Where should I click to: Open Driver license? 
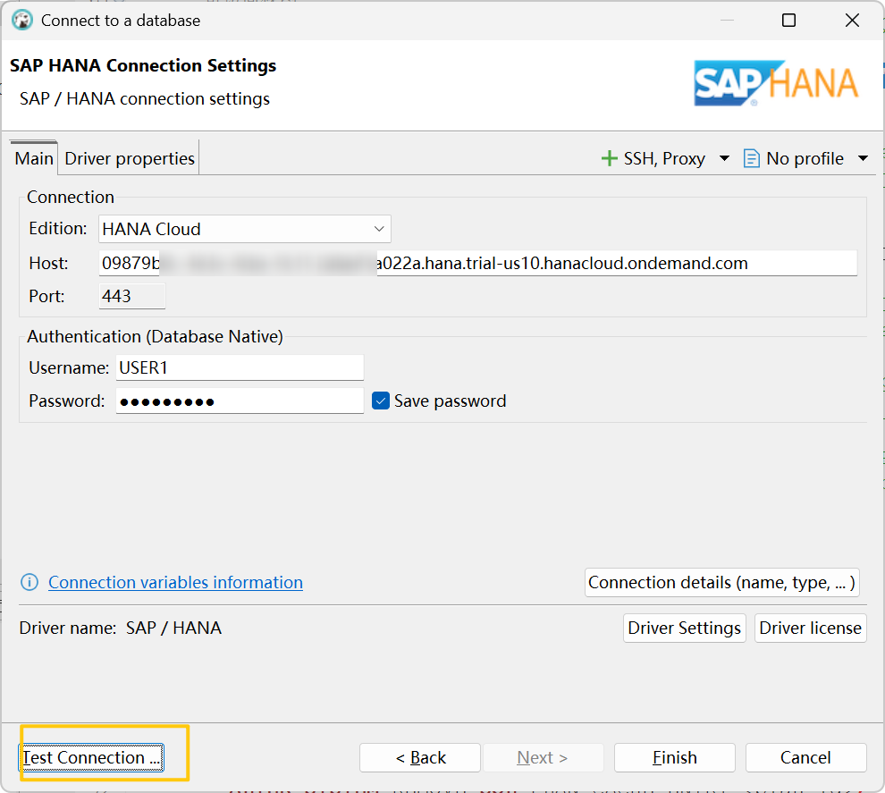coord(810,628)
